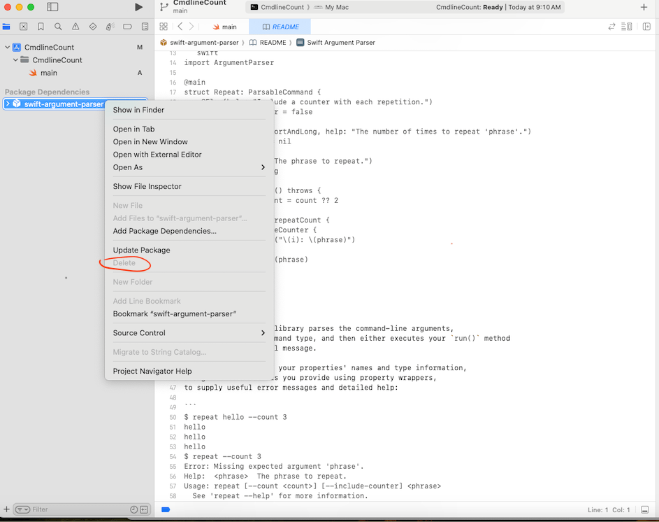Select the branch icon in the toolbar
659x522 pixels.
coord(164,7)
